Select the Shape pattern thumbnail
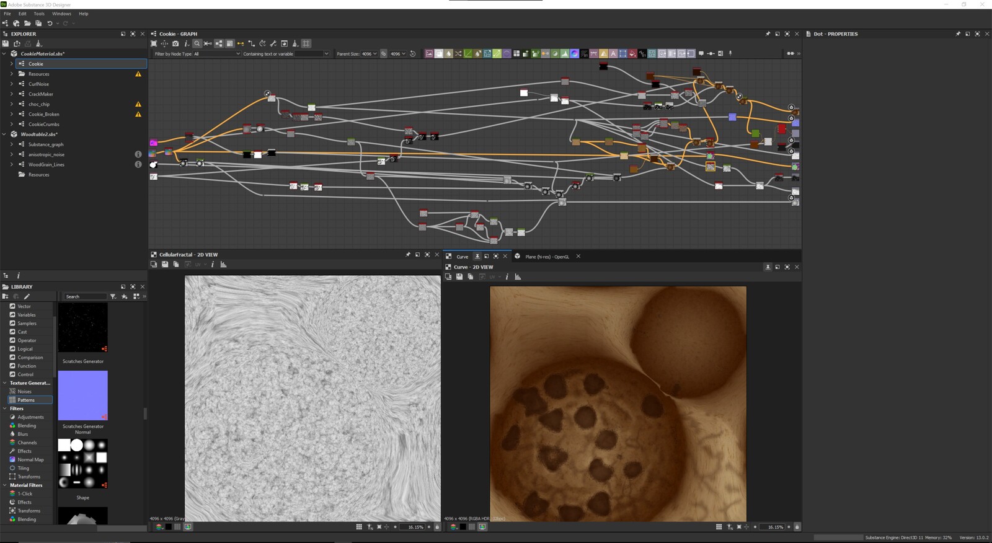 [82, 464]
